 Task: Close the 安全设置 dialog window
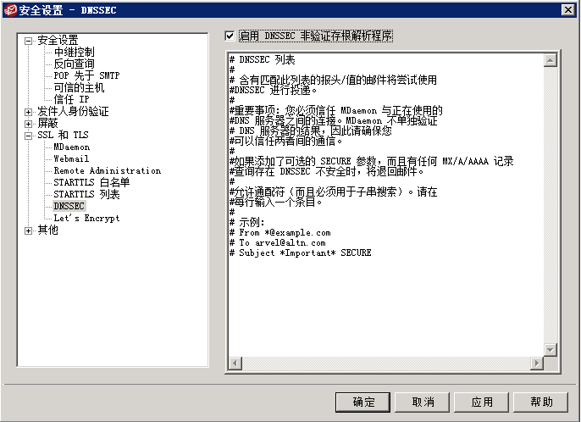pyautogui.click(x=568, y=10)
